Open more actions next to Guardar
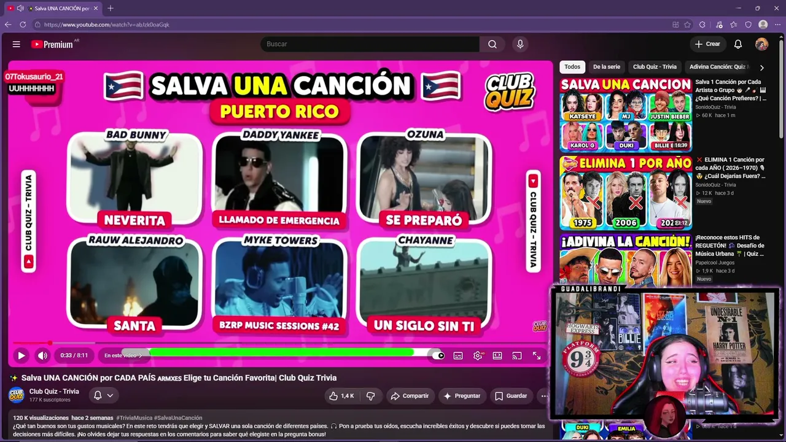This screenshot has width=786, height=442. coord(543,396)
